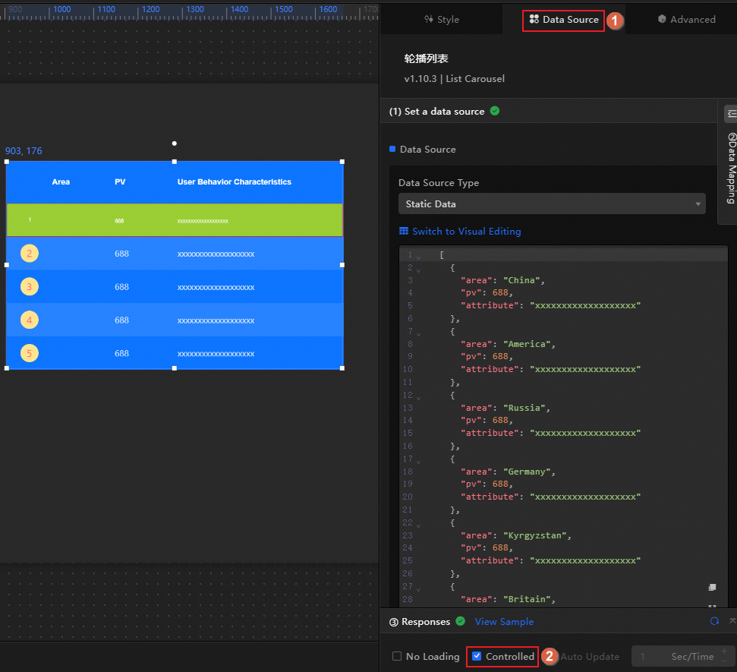This screenshot has height=672, width=737.
Task: Enable the No Loading checkbox
Action: point(397,656)
